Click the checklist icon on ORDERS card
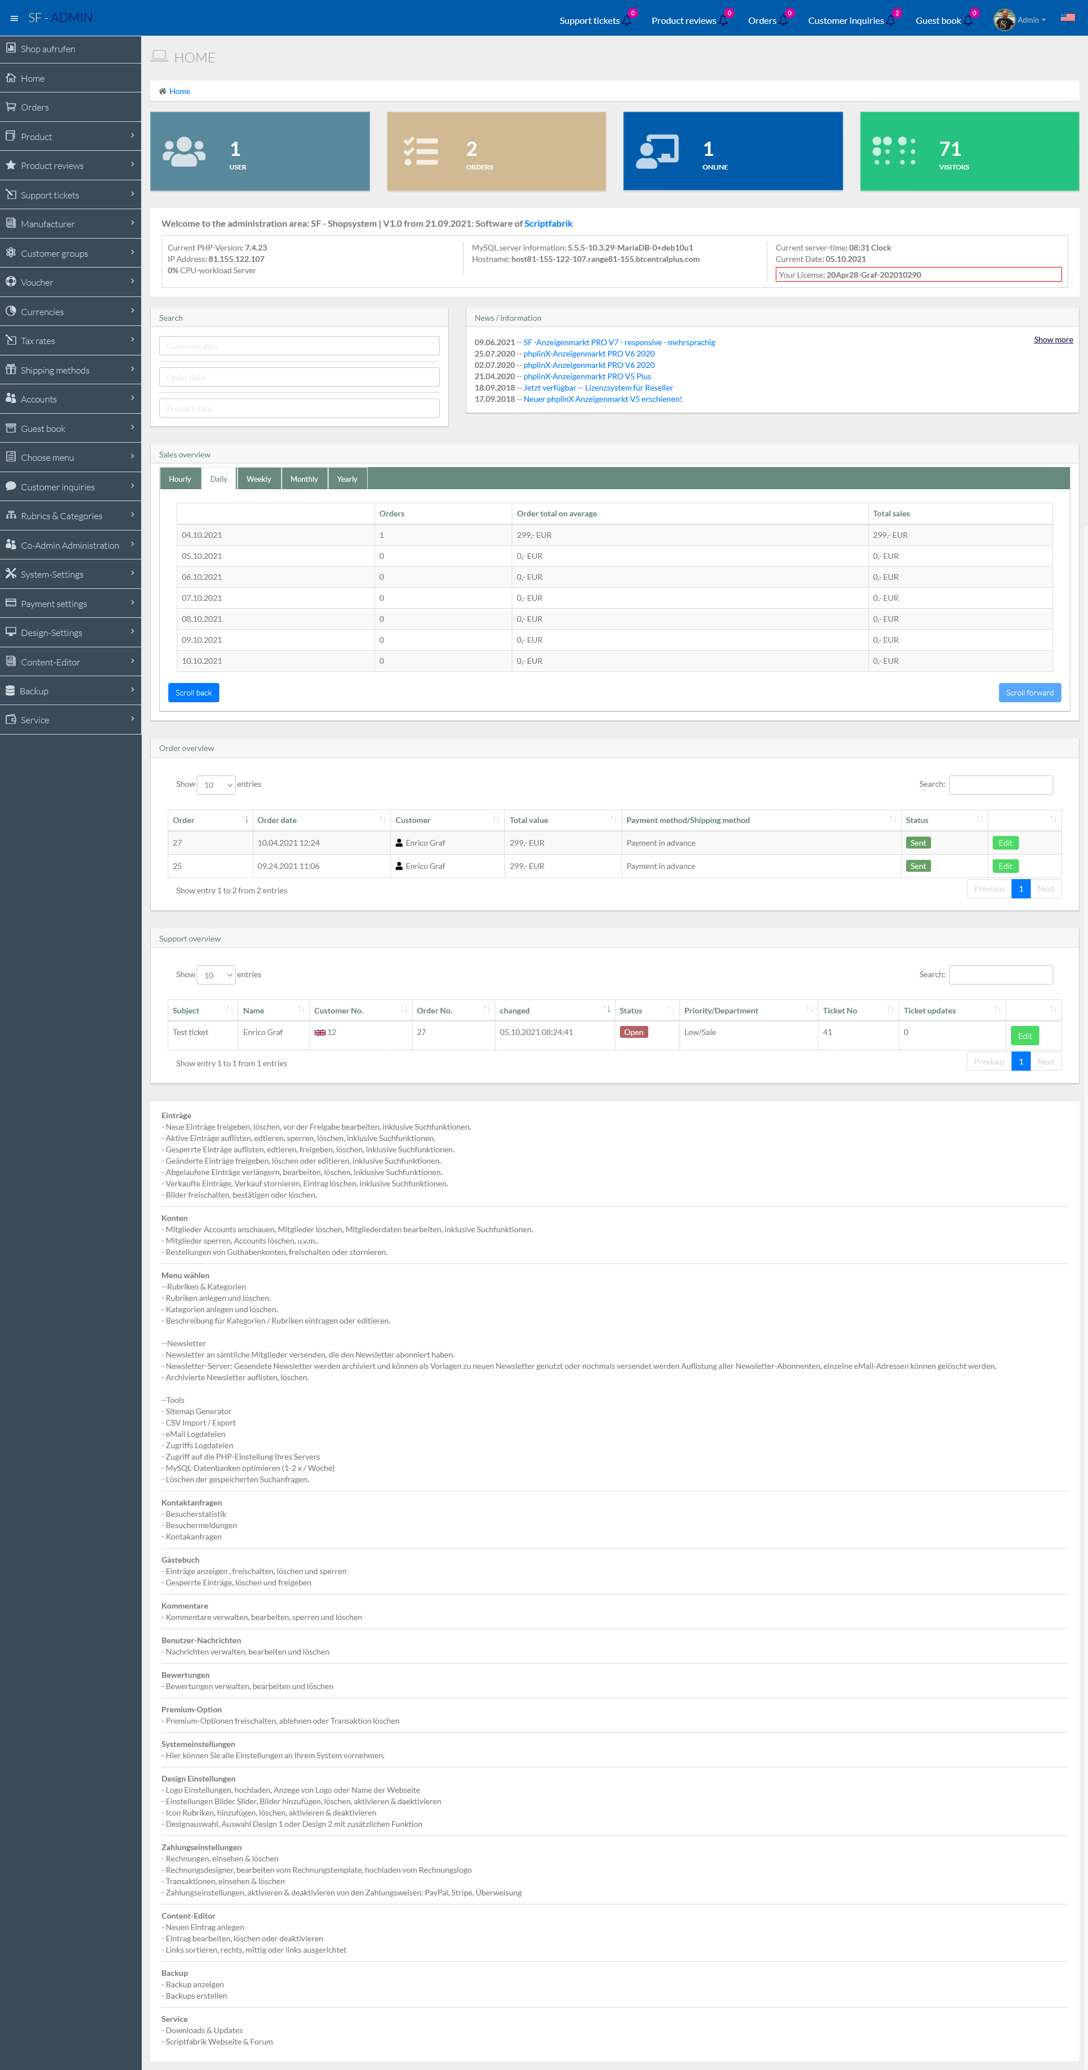This screenshot has width=1088, height=2070. (x=421, y=152)
